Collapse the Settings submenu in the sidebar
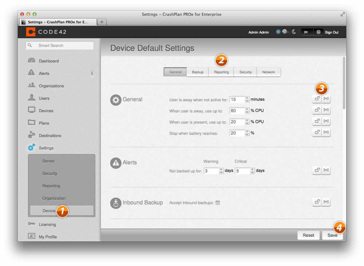Image resolution: width=364 pixels, height=266 pixels. point(46,148)
